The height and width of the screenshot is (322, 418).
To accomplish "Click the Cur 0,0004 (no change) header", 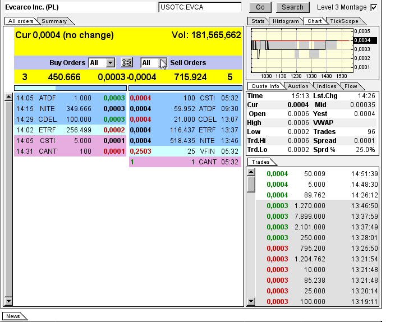I will [65, 35].
